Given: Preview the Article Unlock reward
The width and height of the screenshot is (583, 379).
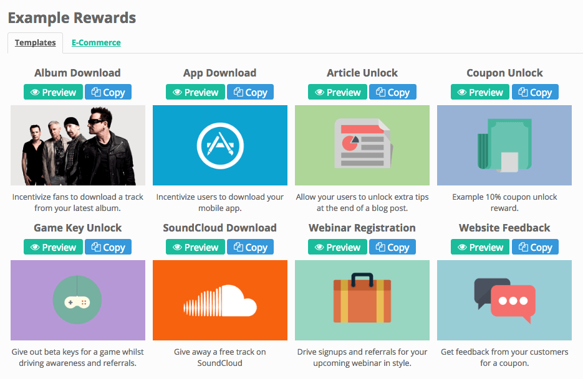Looking at the screenshot, I should [x=337, y=92].
